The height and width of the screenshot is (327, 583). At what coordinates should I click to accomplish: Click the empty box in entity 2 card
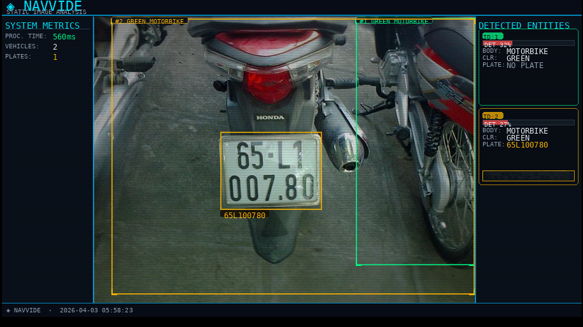point(528,176)
